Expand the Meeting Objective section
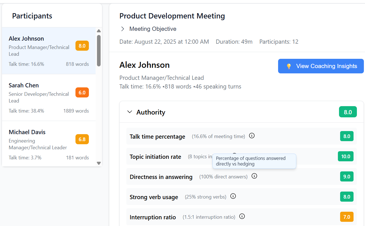The height and width of the screenshot is (226, 365). 122,29
